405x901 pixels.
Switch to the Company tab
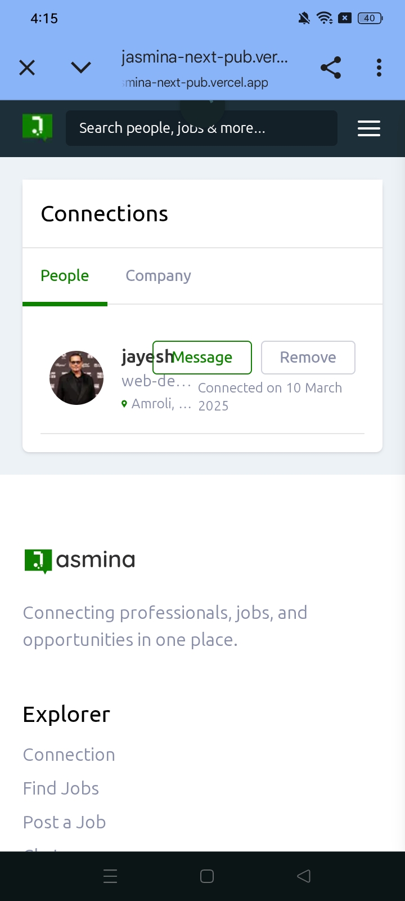(x=158, y=276)
